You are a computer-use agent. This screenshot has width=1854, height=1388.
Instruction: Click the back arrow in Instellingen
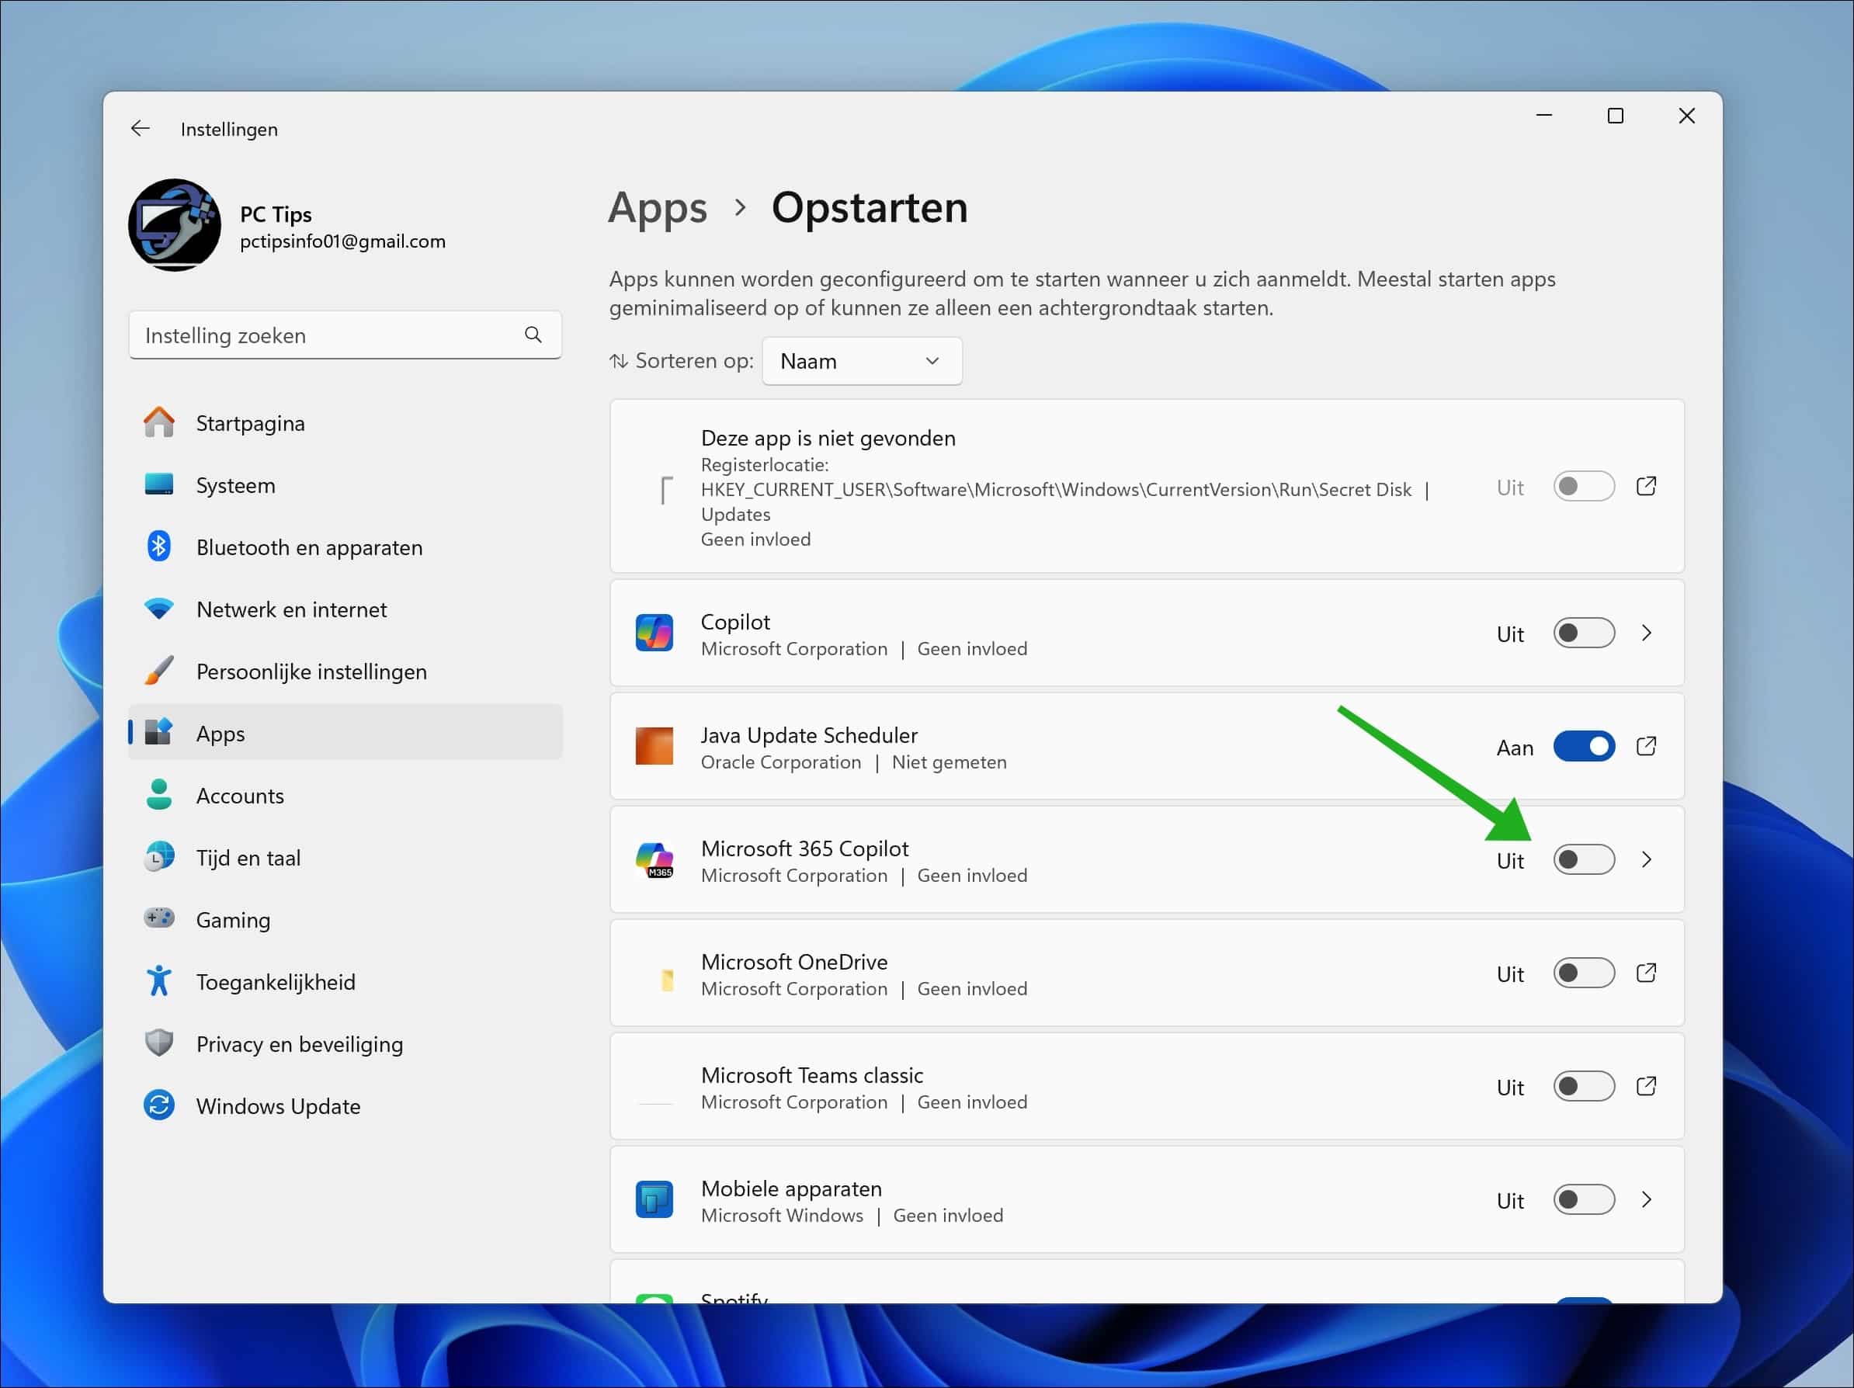coord(140,127)
